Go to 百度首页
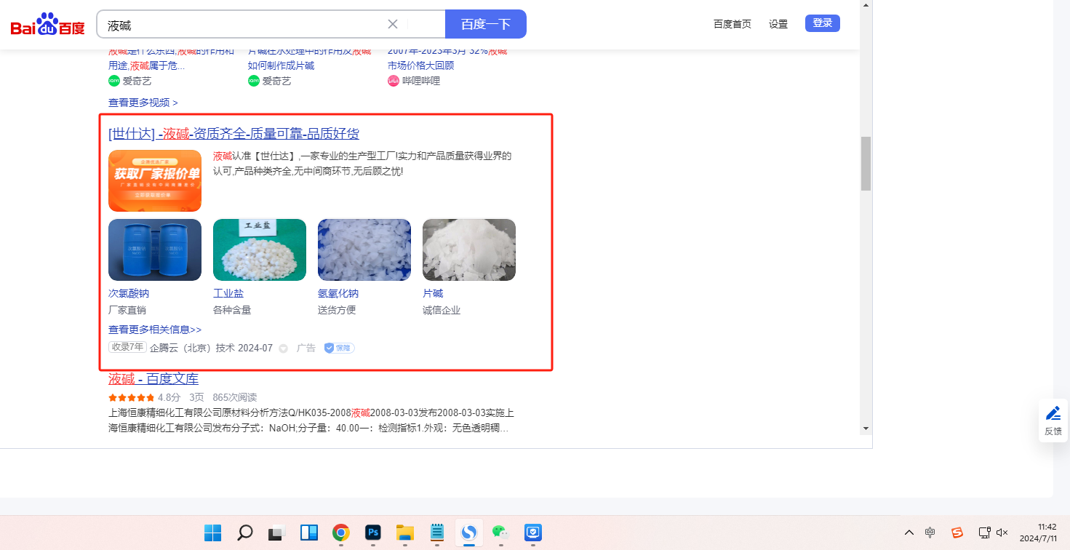1070x550 pixels. tap(732, 24)
